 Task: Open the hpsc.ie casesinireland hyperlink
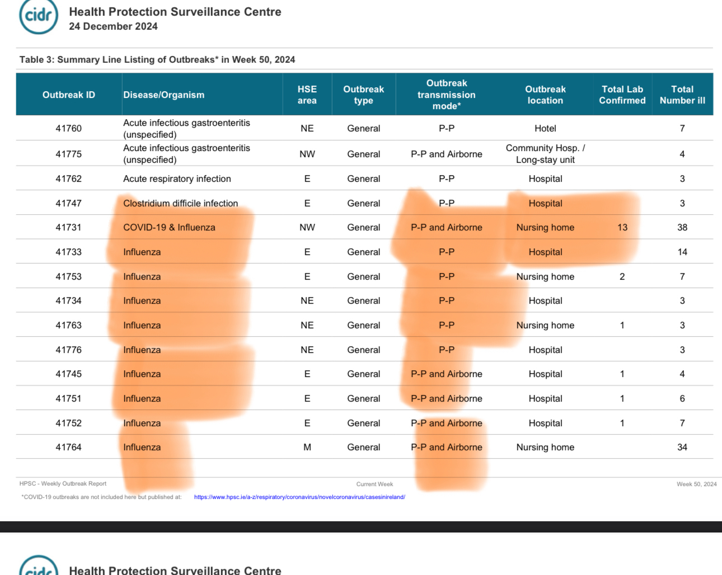(x=299, y=497)
